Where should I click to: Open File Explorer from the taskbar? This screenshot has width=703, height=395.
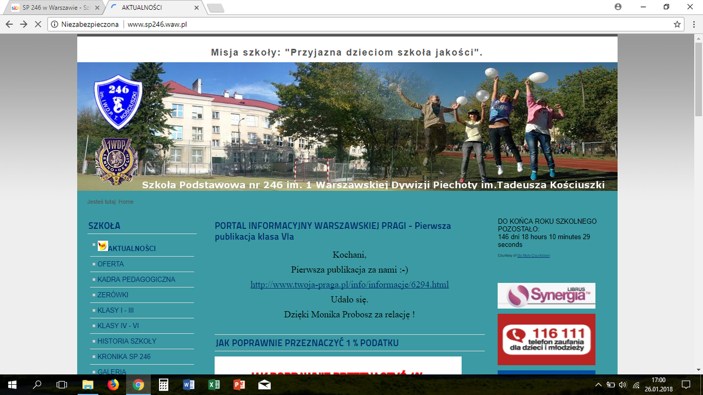(88, 385)
